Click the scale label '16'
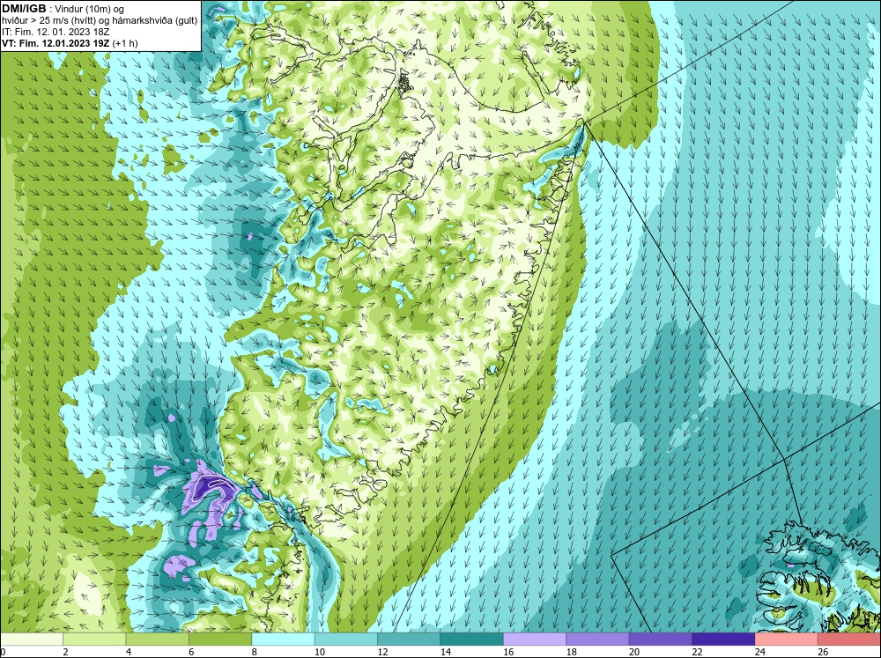Image resolution: width=881 pixels, height=658 pixels. (508, 652)
